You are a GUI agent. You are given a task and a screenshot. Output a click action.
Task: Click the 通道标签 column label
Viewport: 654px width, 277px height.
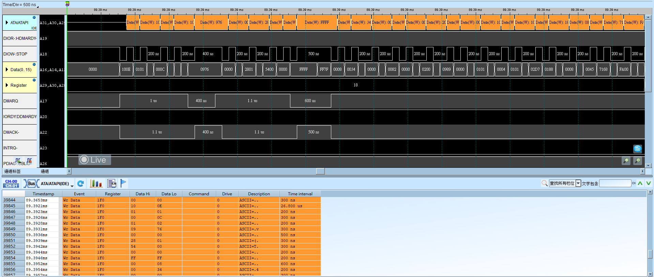click(x=13, y=171)
